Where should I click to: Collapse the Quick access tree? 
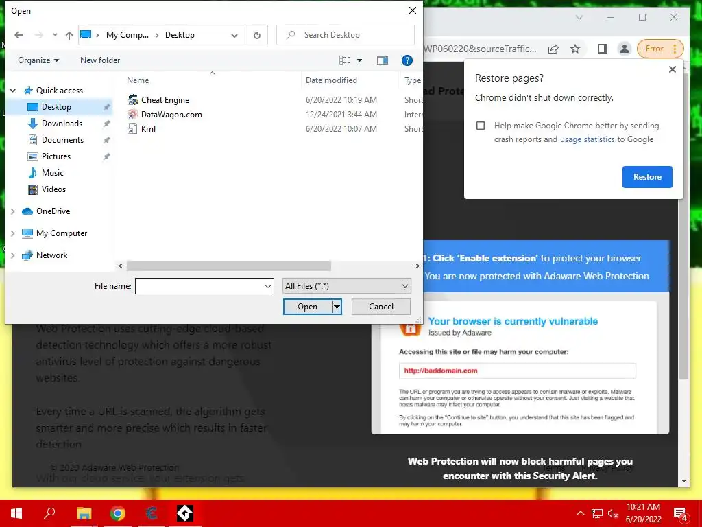(x=13, y=91)
